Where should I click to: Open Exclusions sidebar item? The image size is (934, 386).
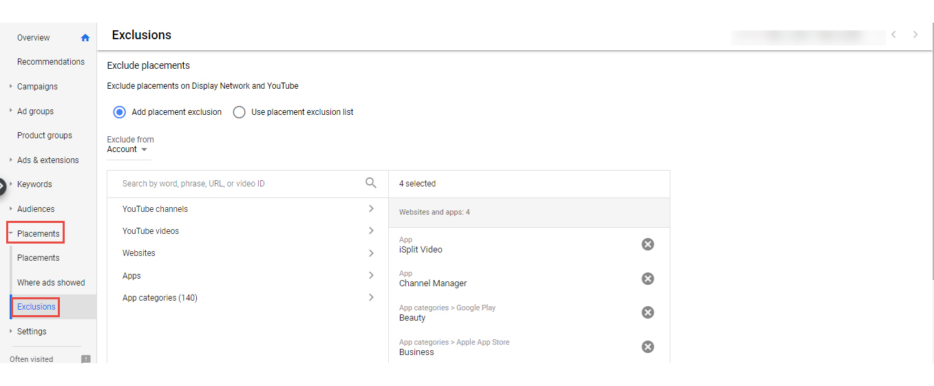pyautogui.click(x=36, y=307)
